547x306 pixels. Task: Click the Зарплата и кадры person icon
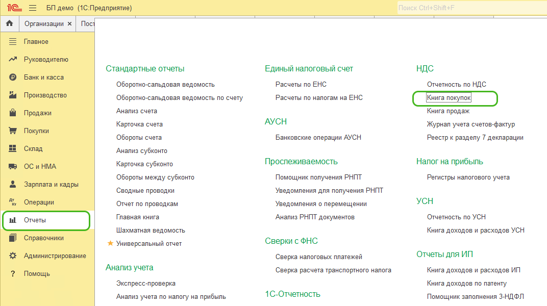13,185
